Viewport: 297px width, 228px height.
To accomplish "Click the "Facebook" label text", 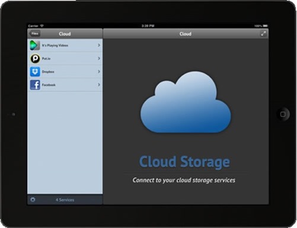I will 49,85.
